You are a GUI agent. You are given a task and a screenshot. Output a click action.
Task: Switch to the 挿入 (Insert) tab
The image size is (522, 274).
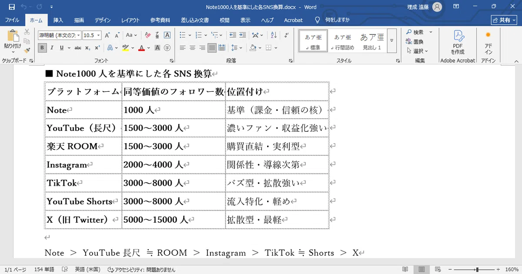pos(58,20)
